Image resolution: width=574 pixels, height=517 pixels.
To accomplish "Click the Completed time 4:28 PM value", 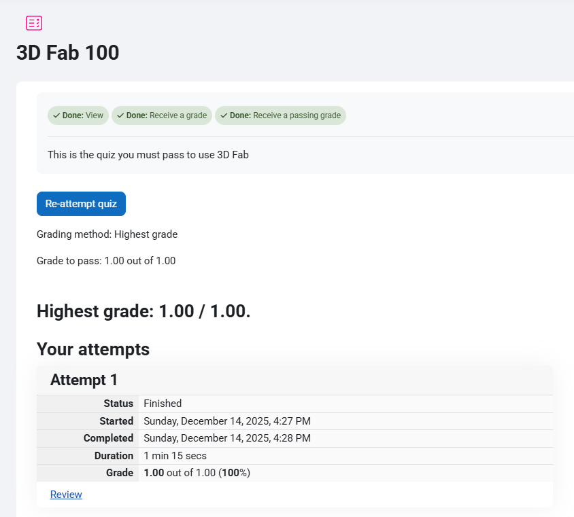I will click(227, 438).
